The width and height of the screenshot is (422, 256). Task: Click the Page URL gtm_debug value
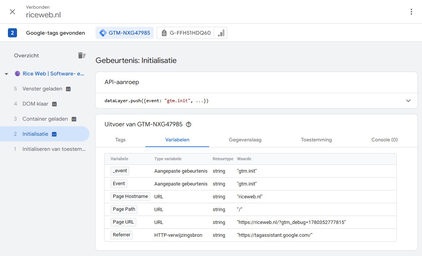(x=291, y=222)
